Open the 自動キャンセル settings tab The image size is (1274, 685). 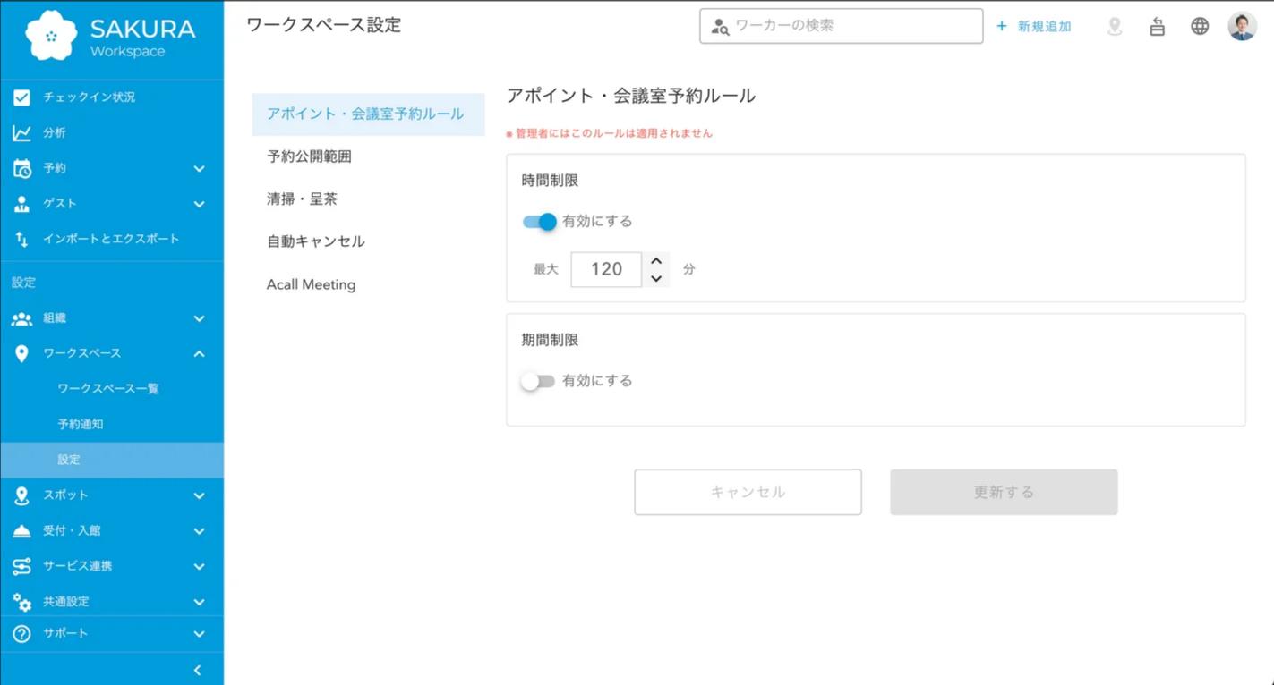(x=315, y=241)
